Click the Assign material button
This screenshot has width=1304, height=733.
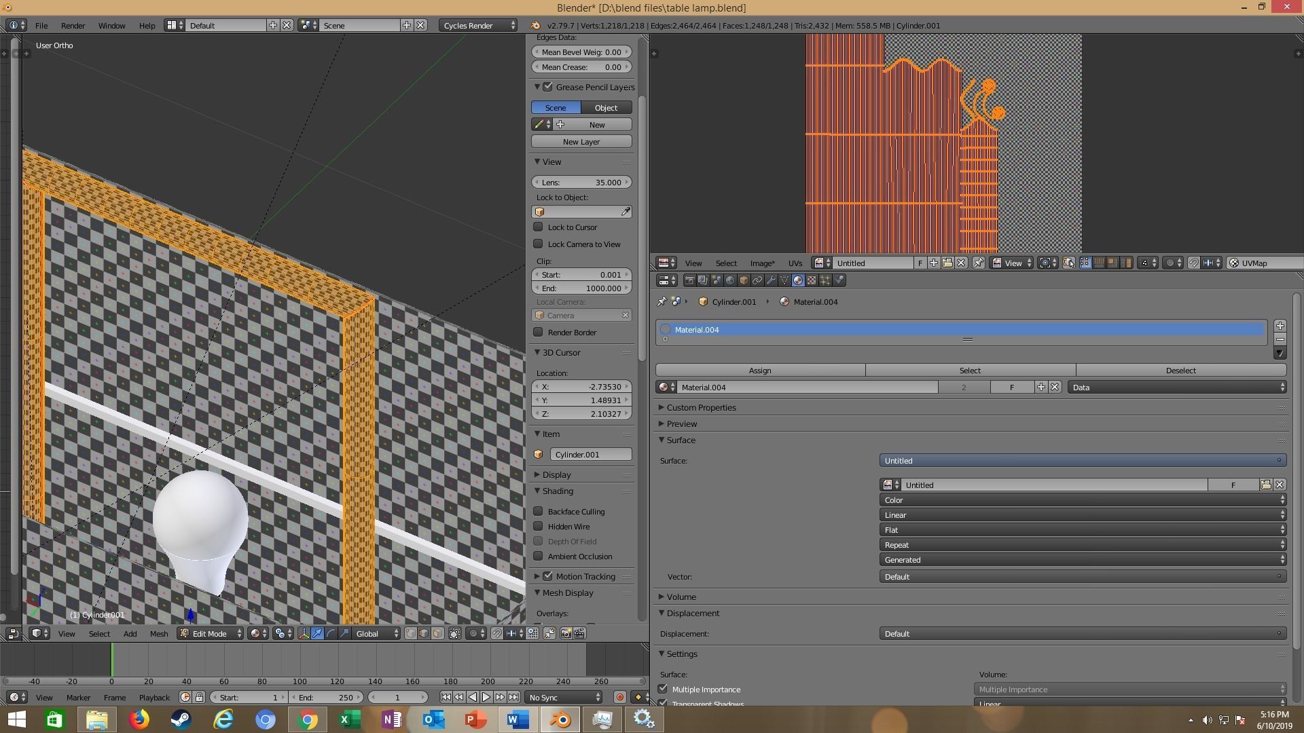pyautogui.click(x=759, y=371)
